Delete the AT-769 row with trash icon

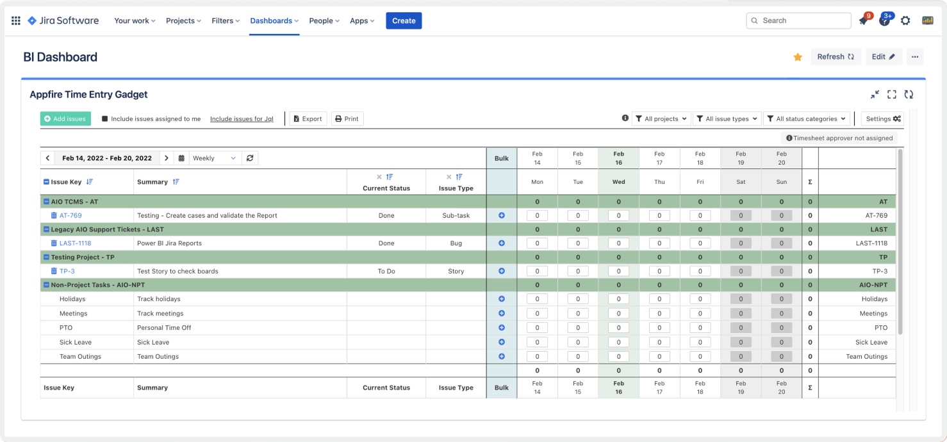tap(54, 216)
